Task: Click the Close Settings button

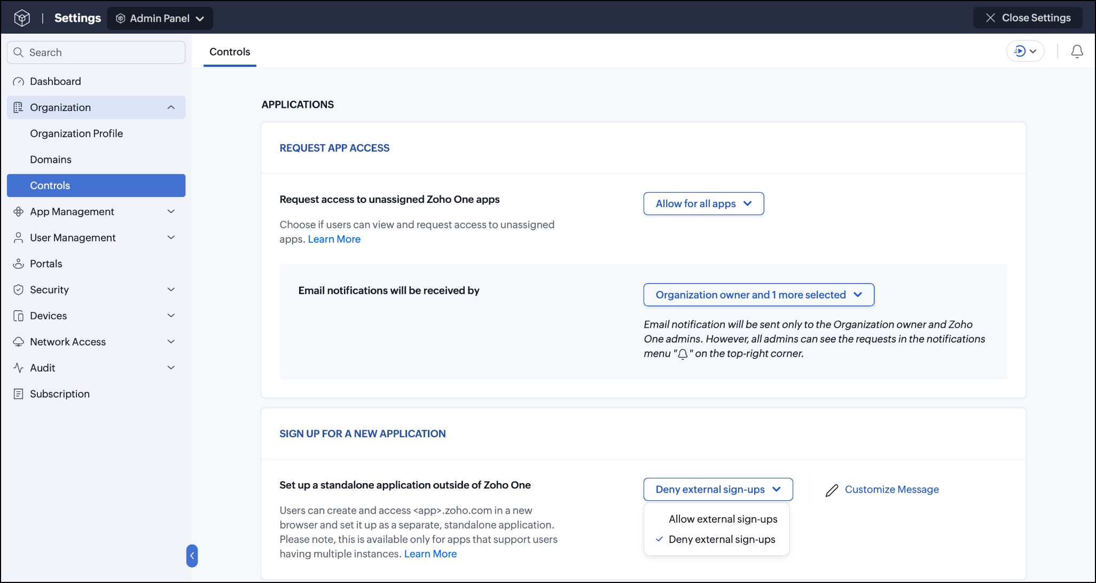Action: click(1028, 18)
